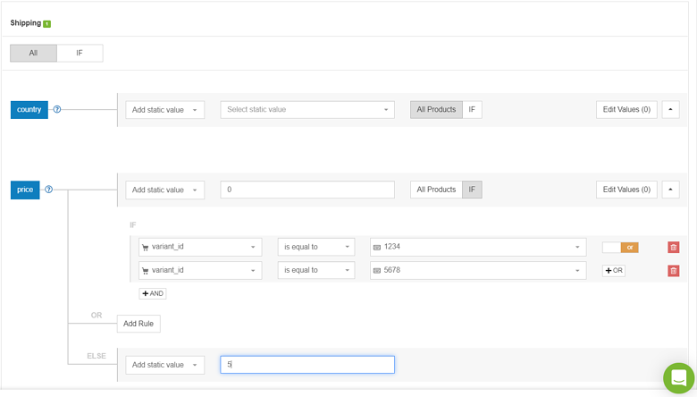Click the help icon next to country
This screenshot has height=397, width=697.
tap(57, 109)
